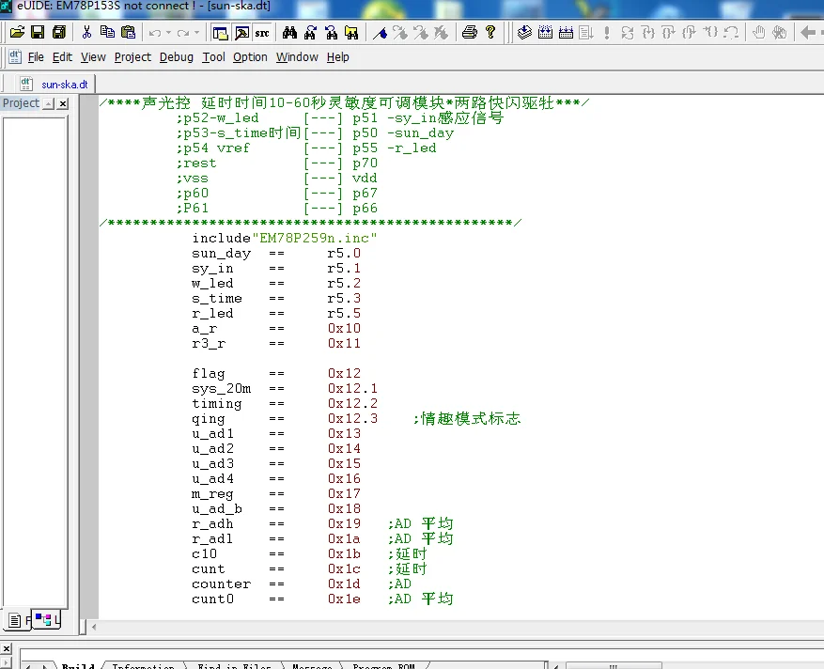Image resolution: width=824 pixels, height=669 pixels.
Task: Click the Print icon in toolbar
Action: pyautogui.click(x=470, y=32)
